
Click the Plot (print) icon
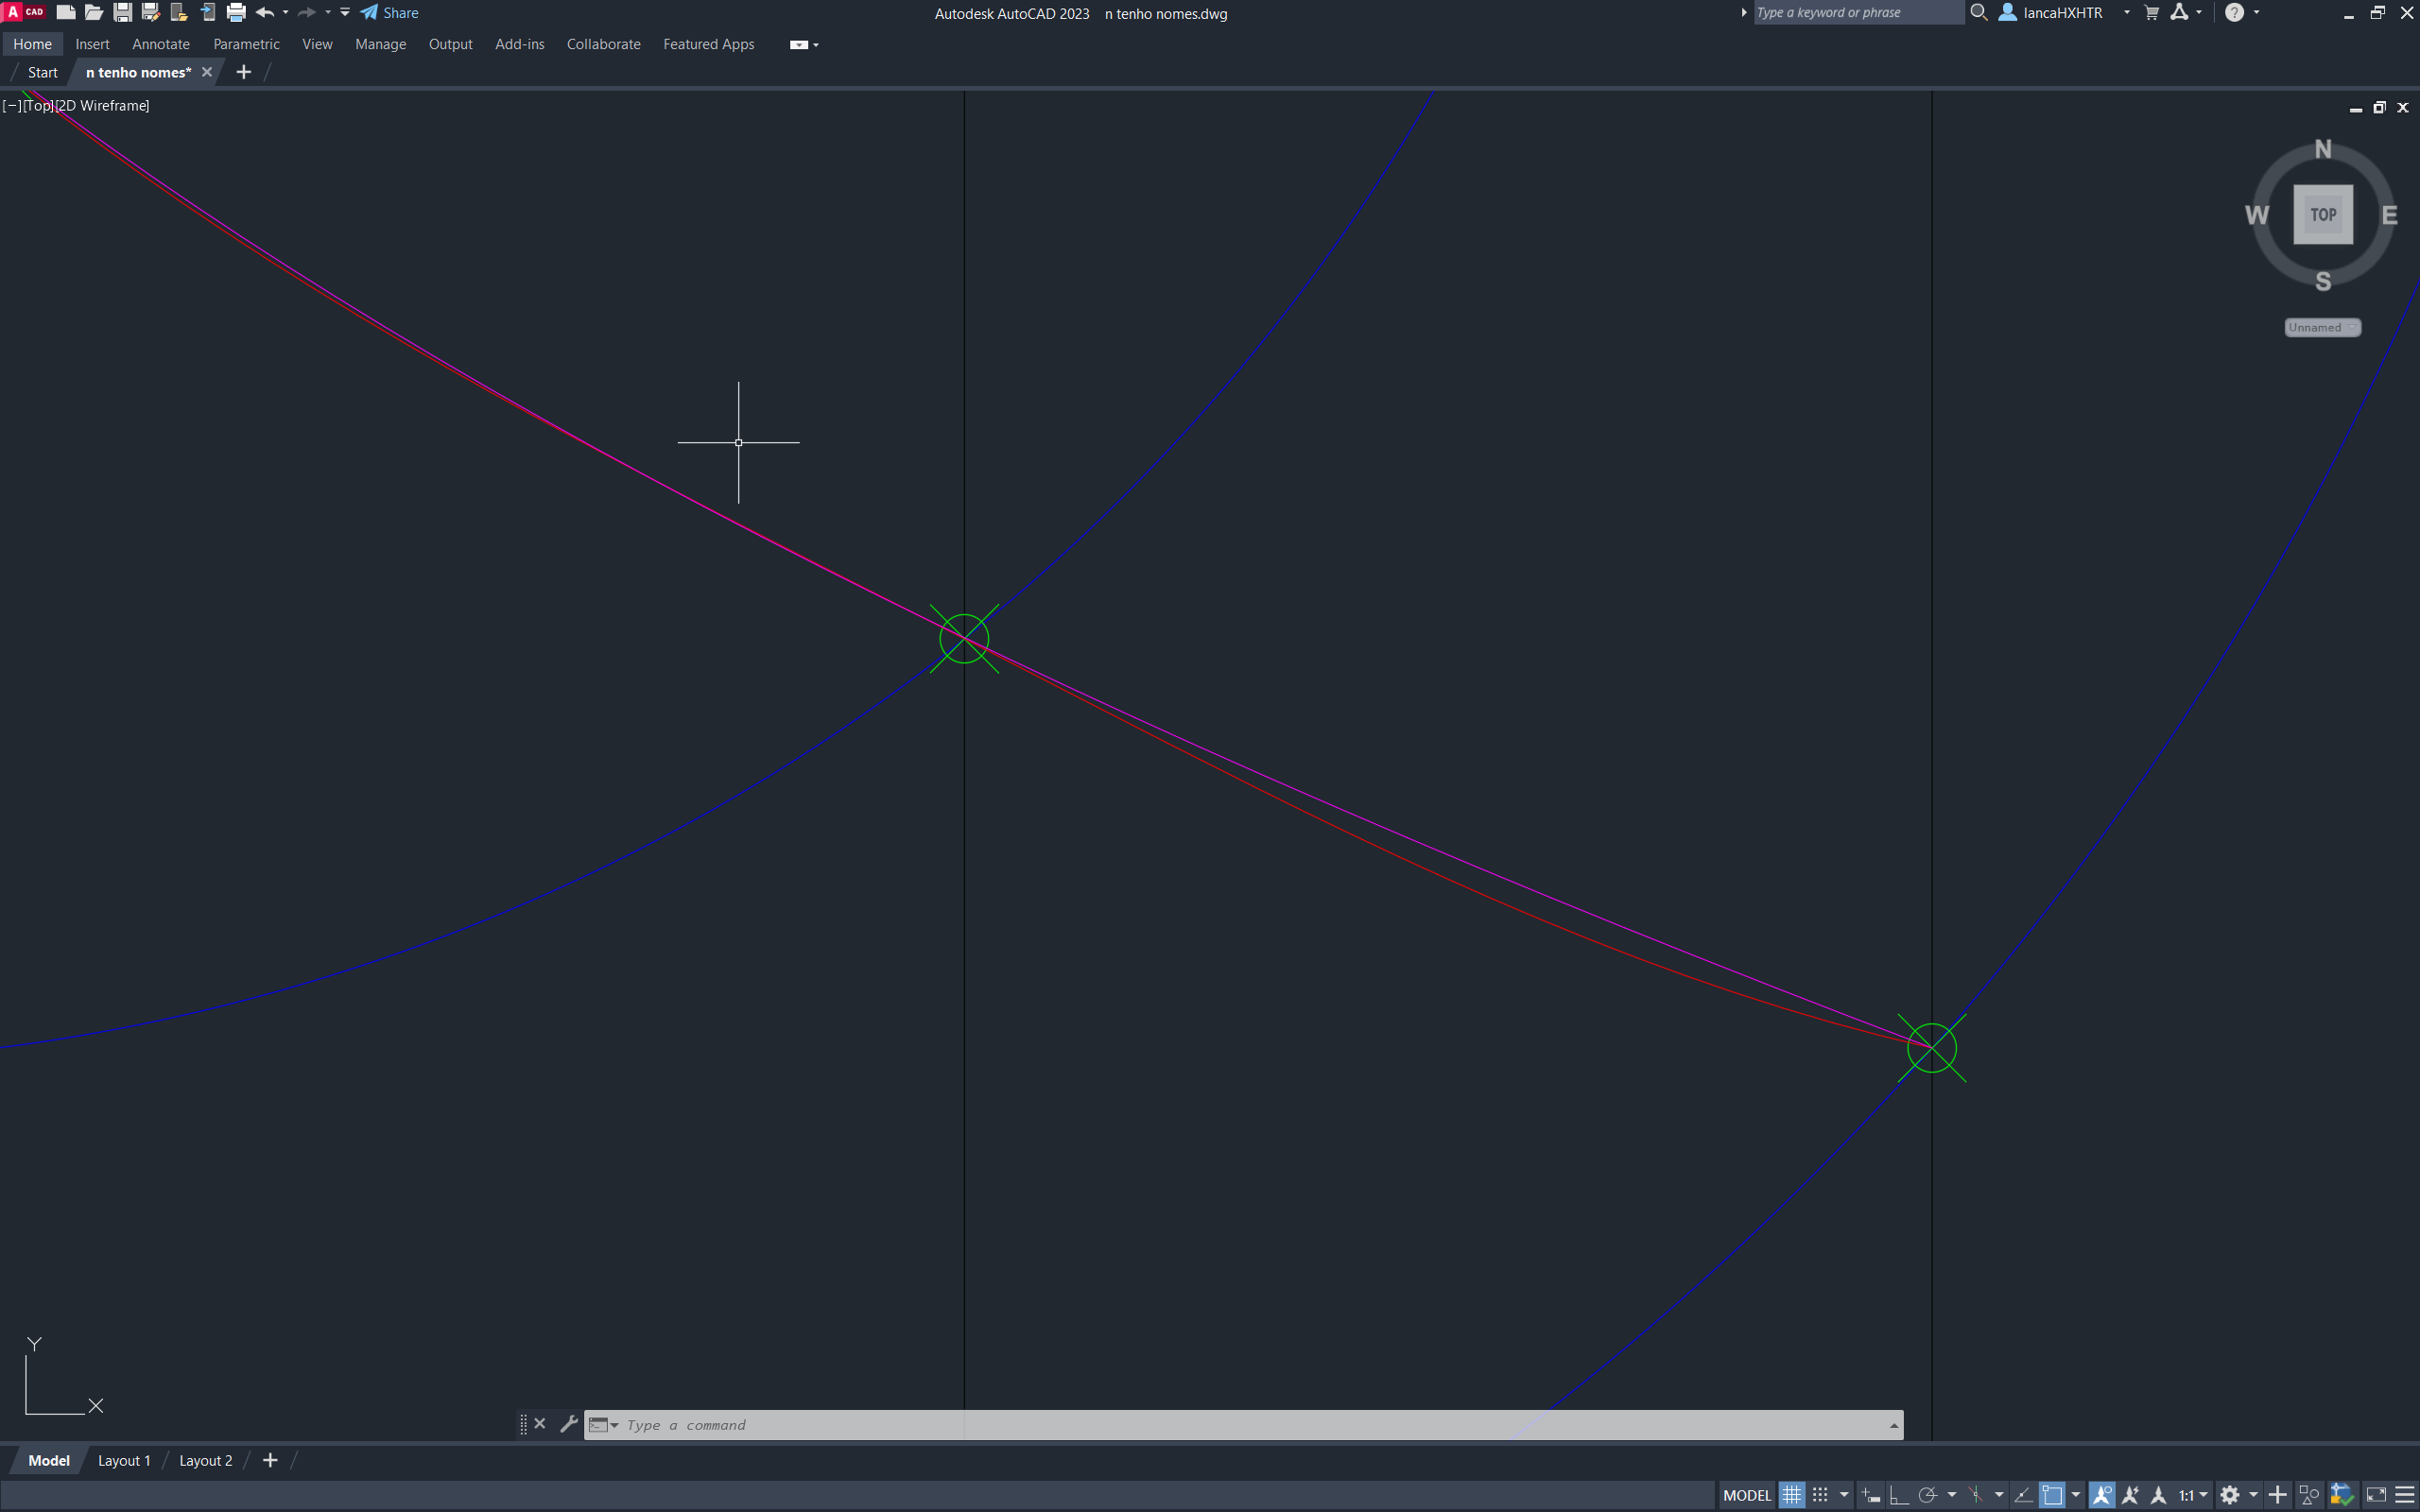tap(236, 13)
